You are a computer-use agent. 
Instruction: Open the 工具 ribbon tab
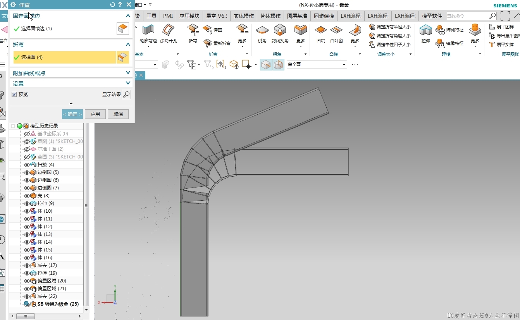tap(152, 16)
